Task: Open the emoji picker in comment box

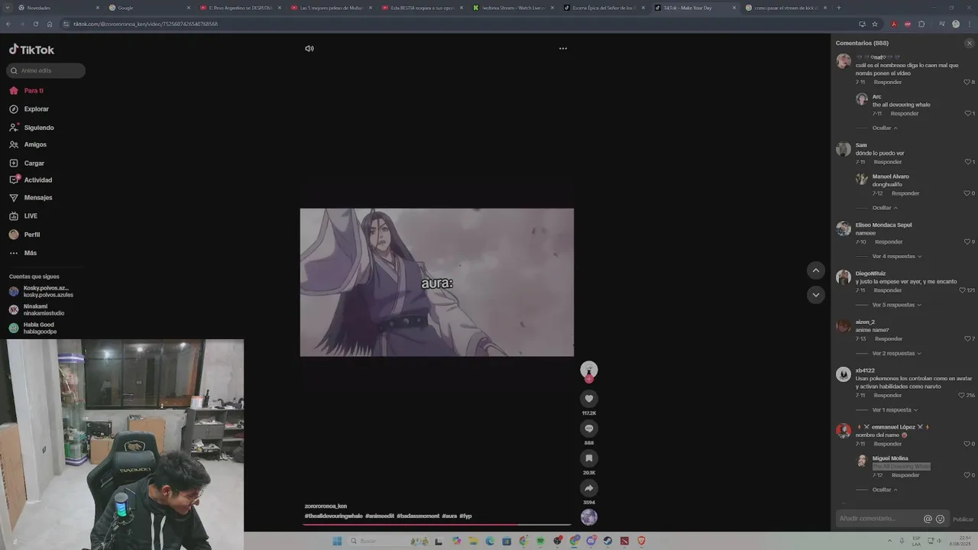Action: [x=940, y=519]
